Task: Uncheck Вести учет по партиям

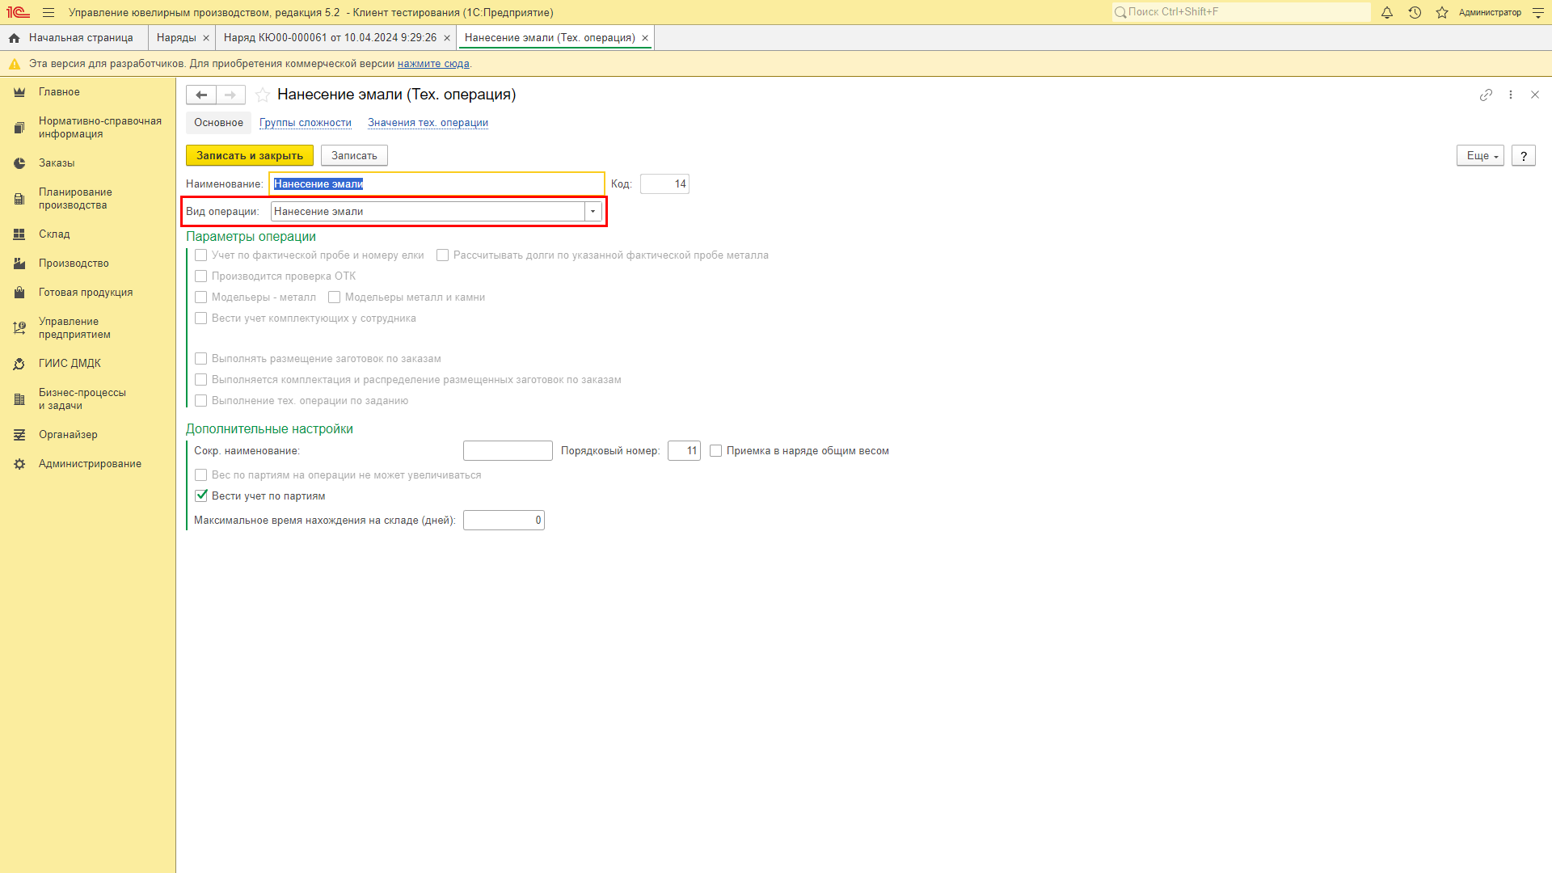Action: [x=201, y=496]
